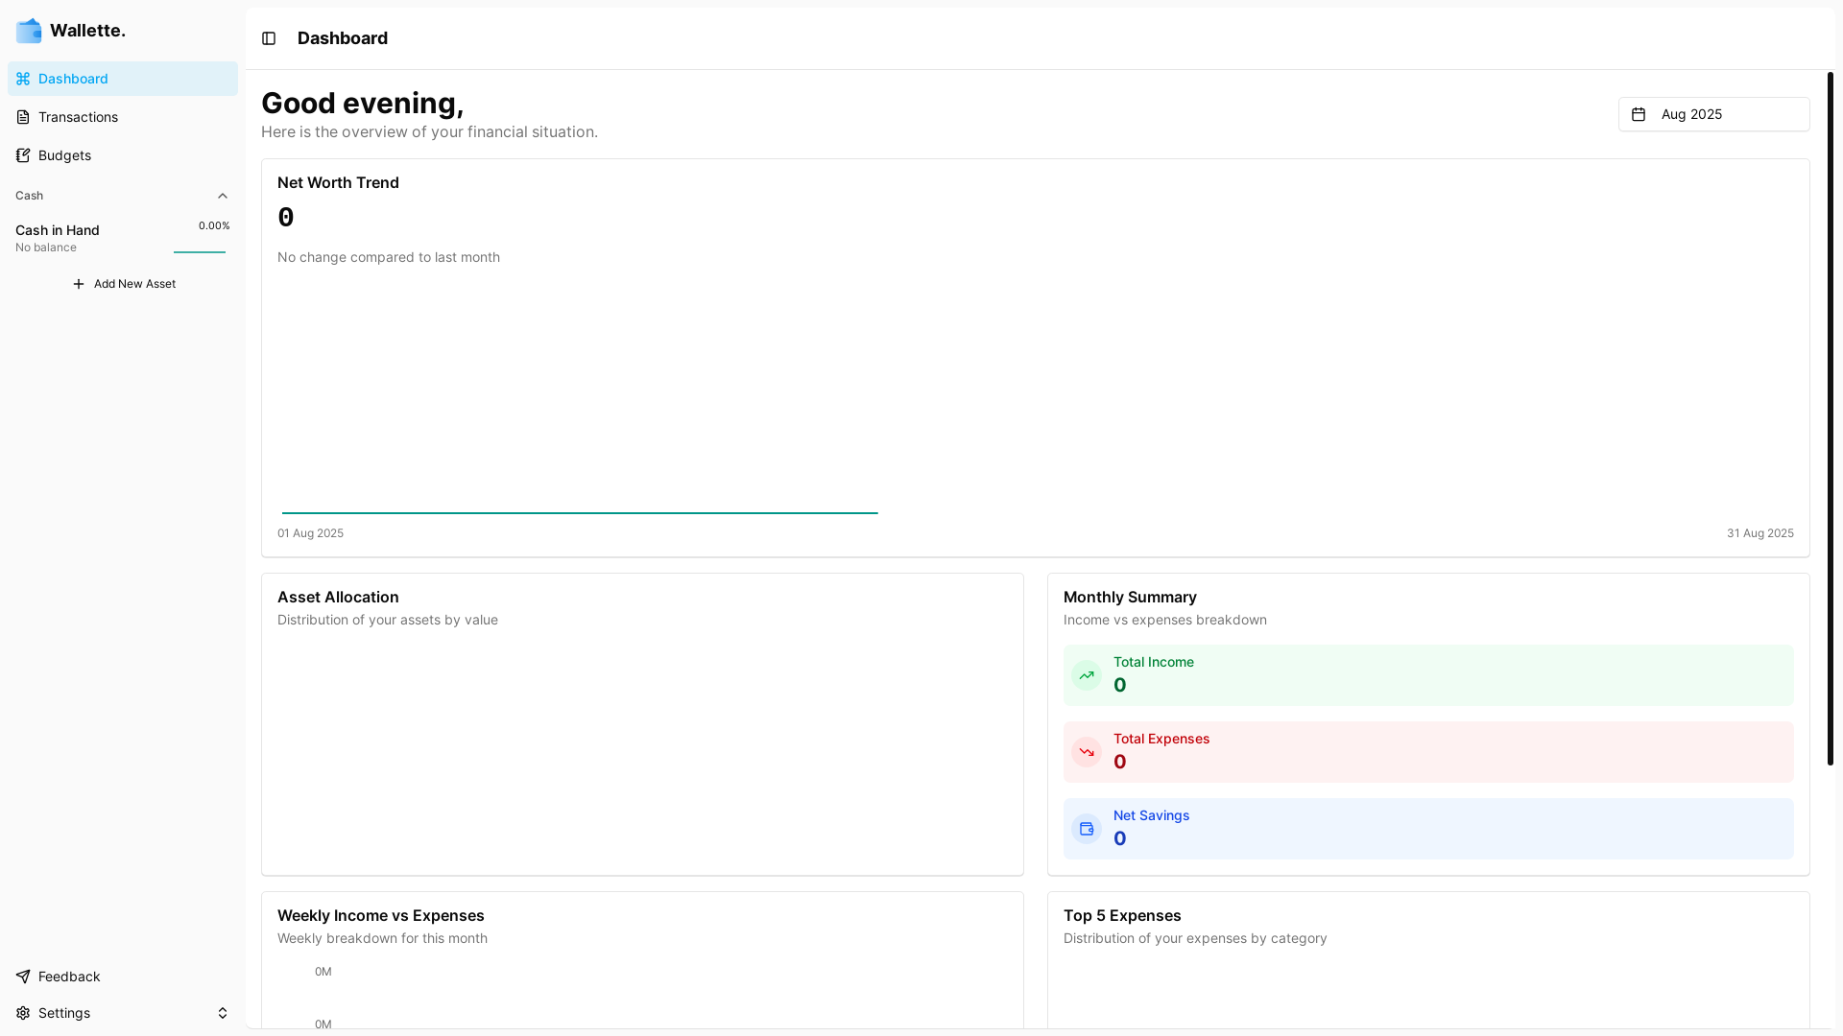Click the Total Expenses summary card
Image resolution: width=1843 pixels, height=1036 pixels.
pos(1428,752)
